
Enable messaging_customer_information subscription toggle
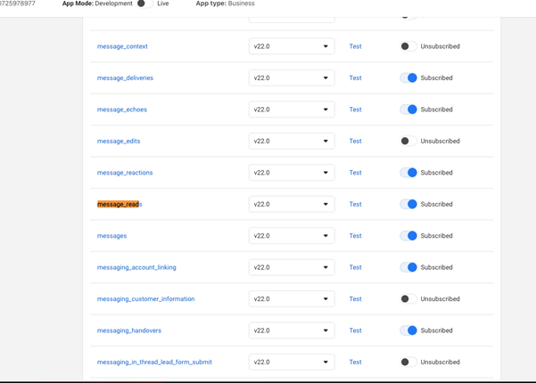coord(408,298)
